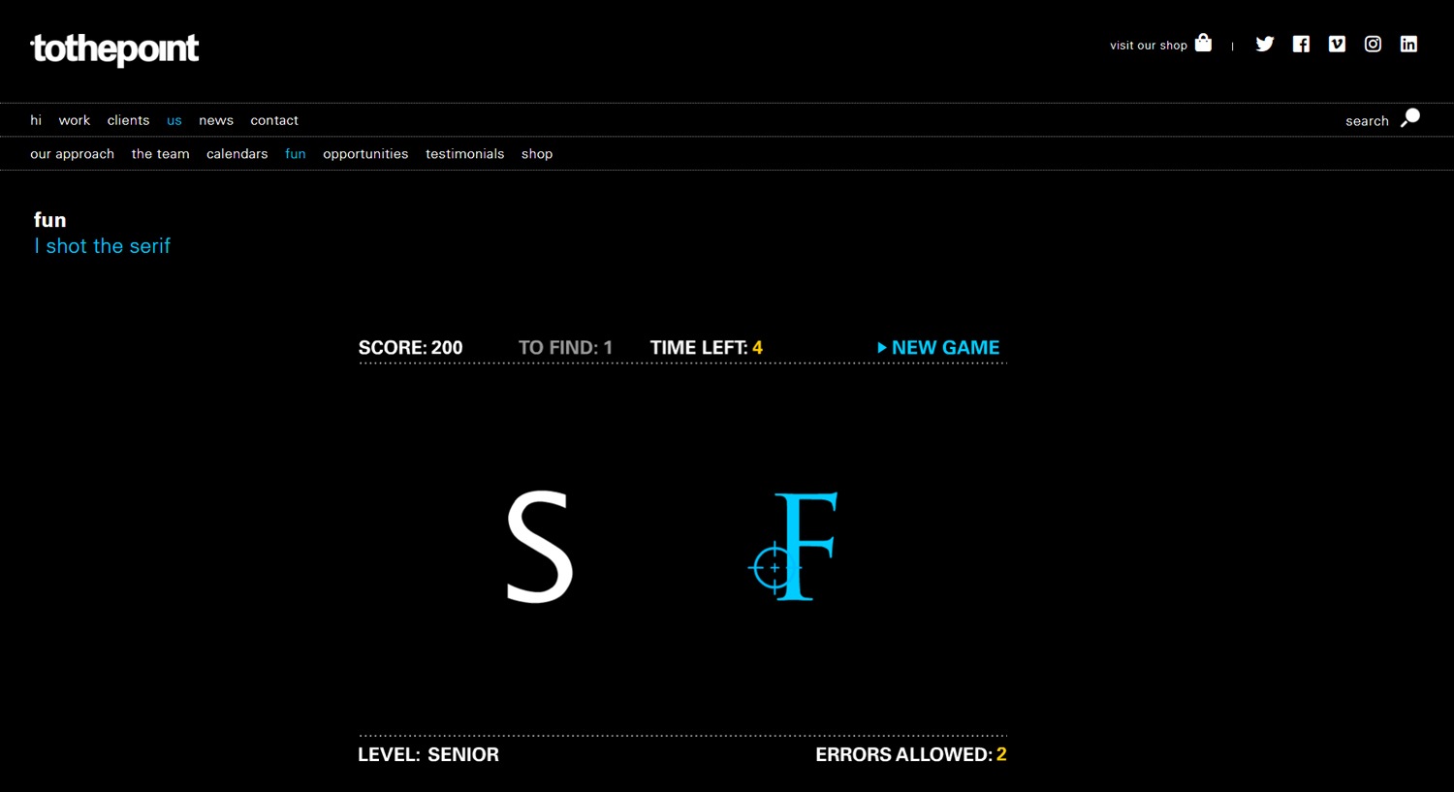Image resolution: width=1454 pixels, height=792 pixels.
Task: Click the tothepoint logo
Action: click(113, 48)
